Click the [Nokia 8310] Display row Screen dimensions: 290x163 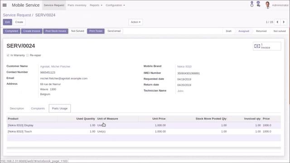(x=144, y=125)
